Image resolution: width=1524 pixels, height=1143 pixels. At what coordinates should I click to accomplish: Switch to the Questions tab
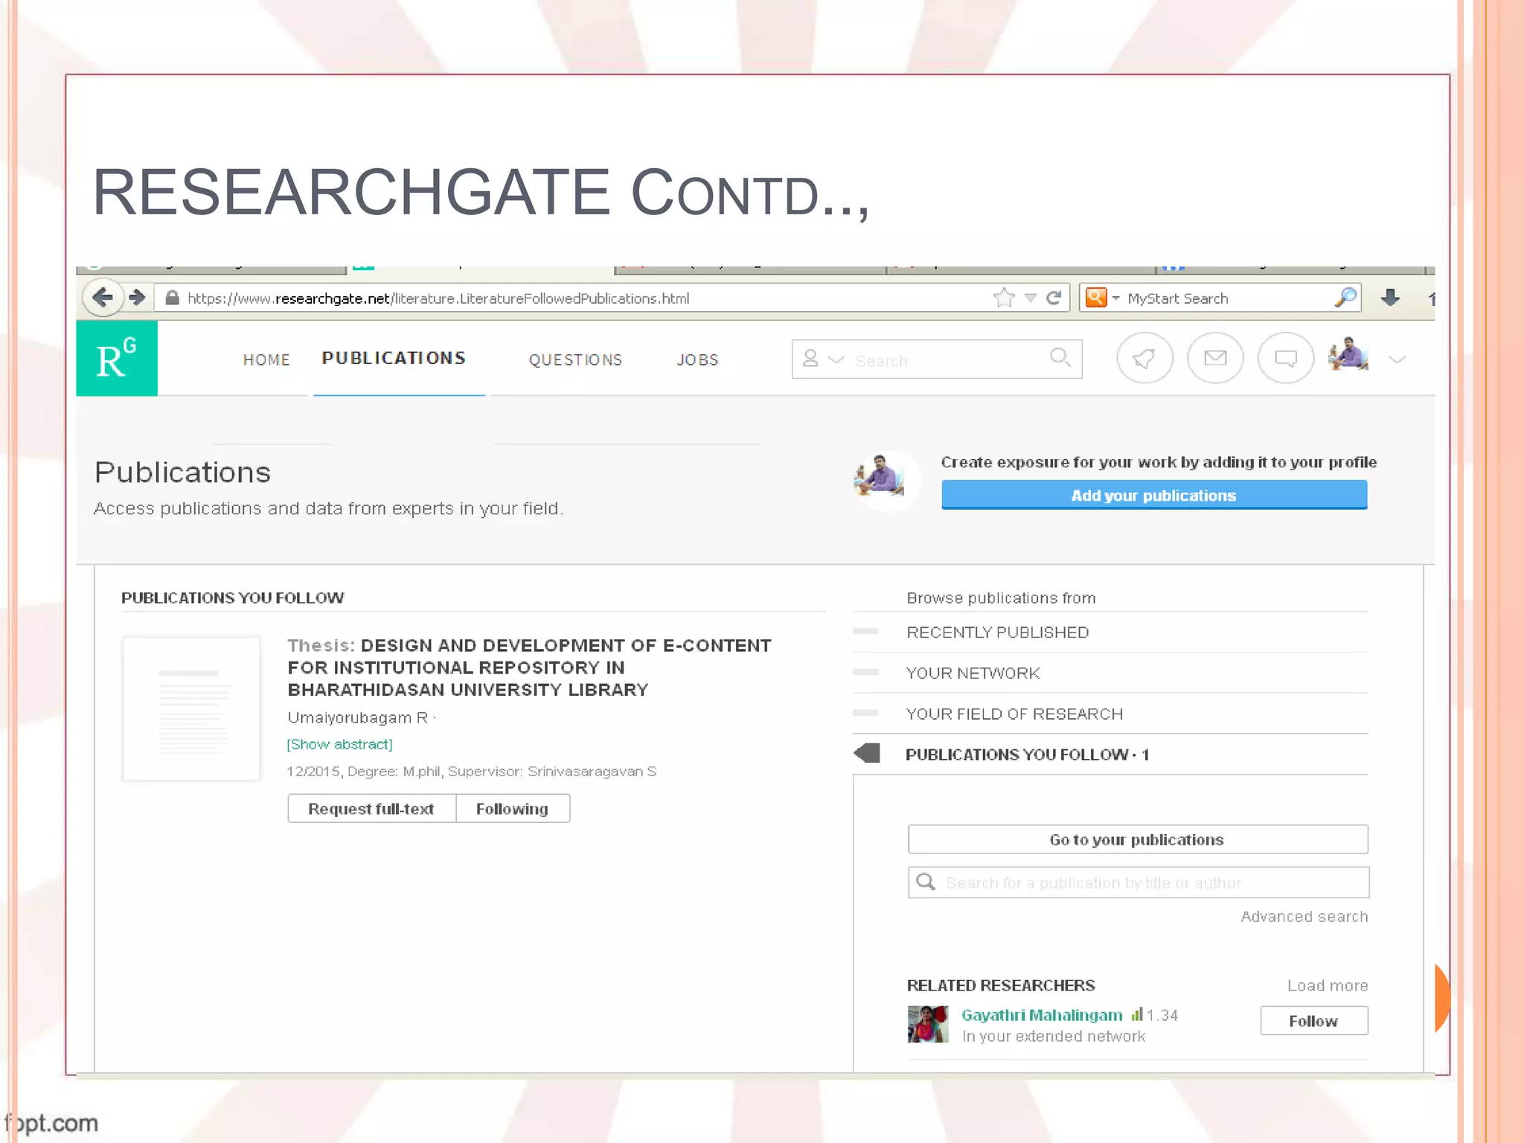pos(575,360)
